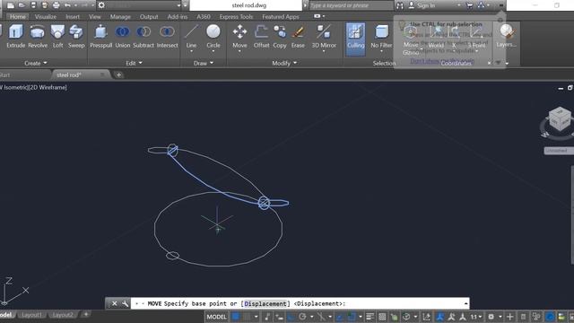Click the Subtract solid edit tool

click(x=143, y=36)
